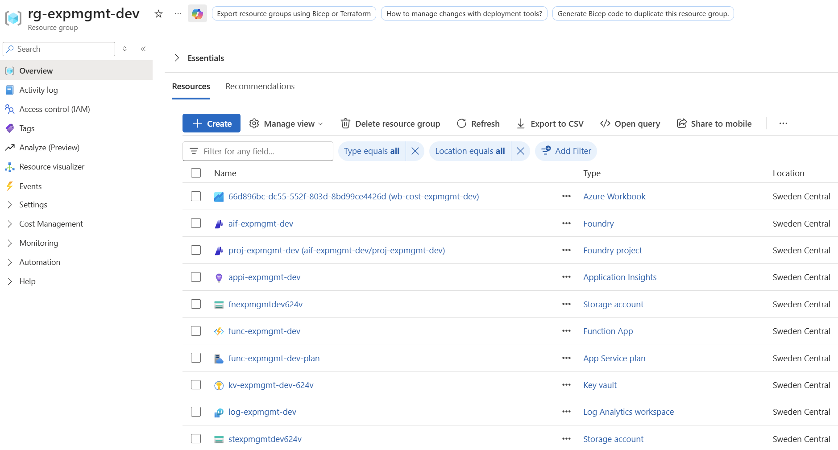Focus the Filter for any field box
This screenshot has height=450, width=838.
(258, 151)
